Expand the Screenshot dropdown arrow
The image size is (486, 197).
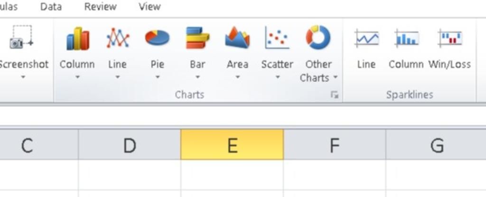pyautogui.click(x=23, y=77)
